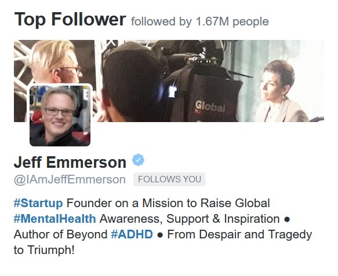Click the blue verified badge icon
The width and height of the screenshot is (338, 276).
pos(138,160)
